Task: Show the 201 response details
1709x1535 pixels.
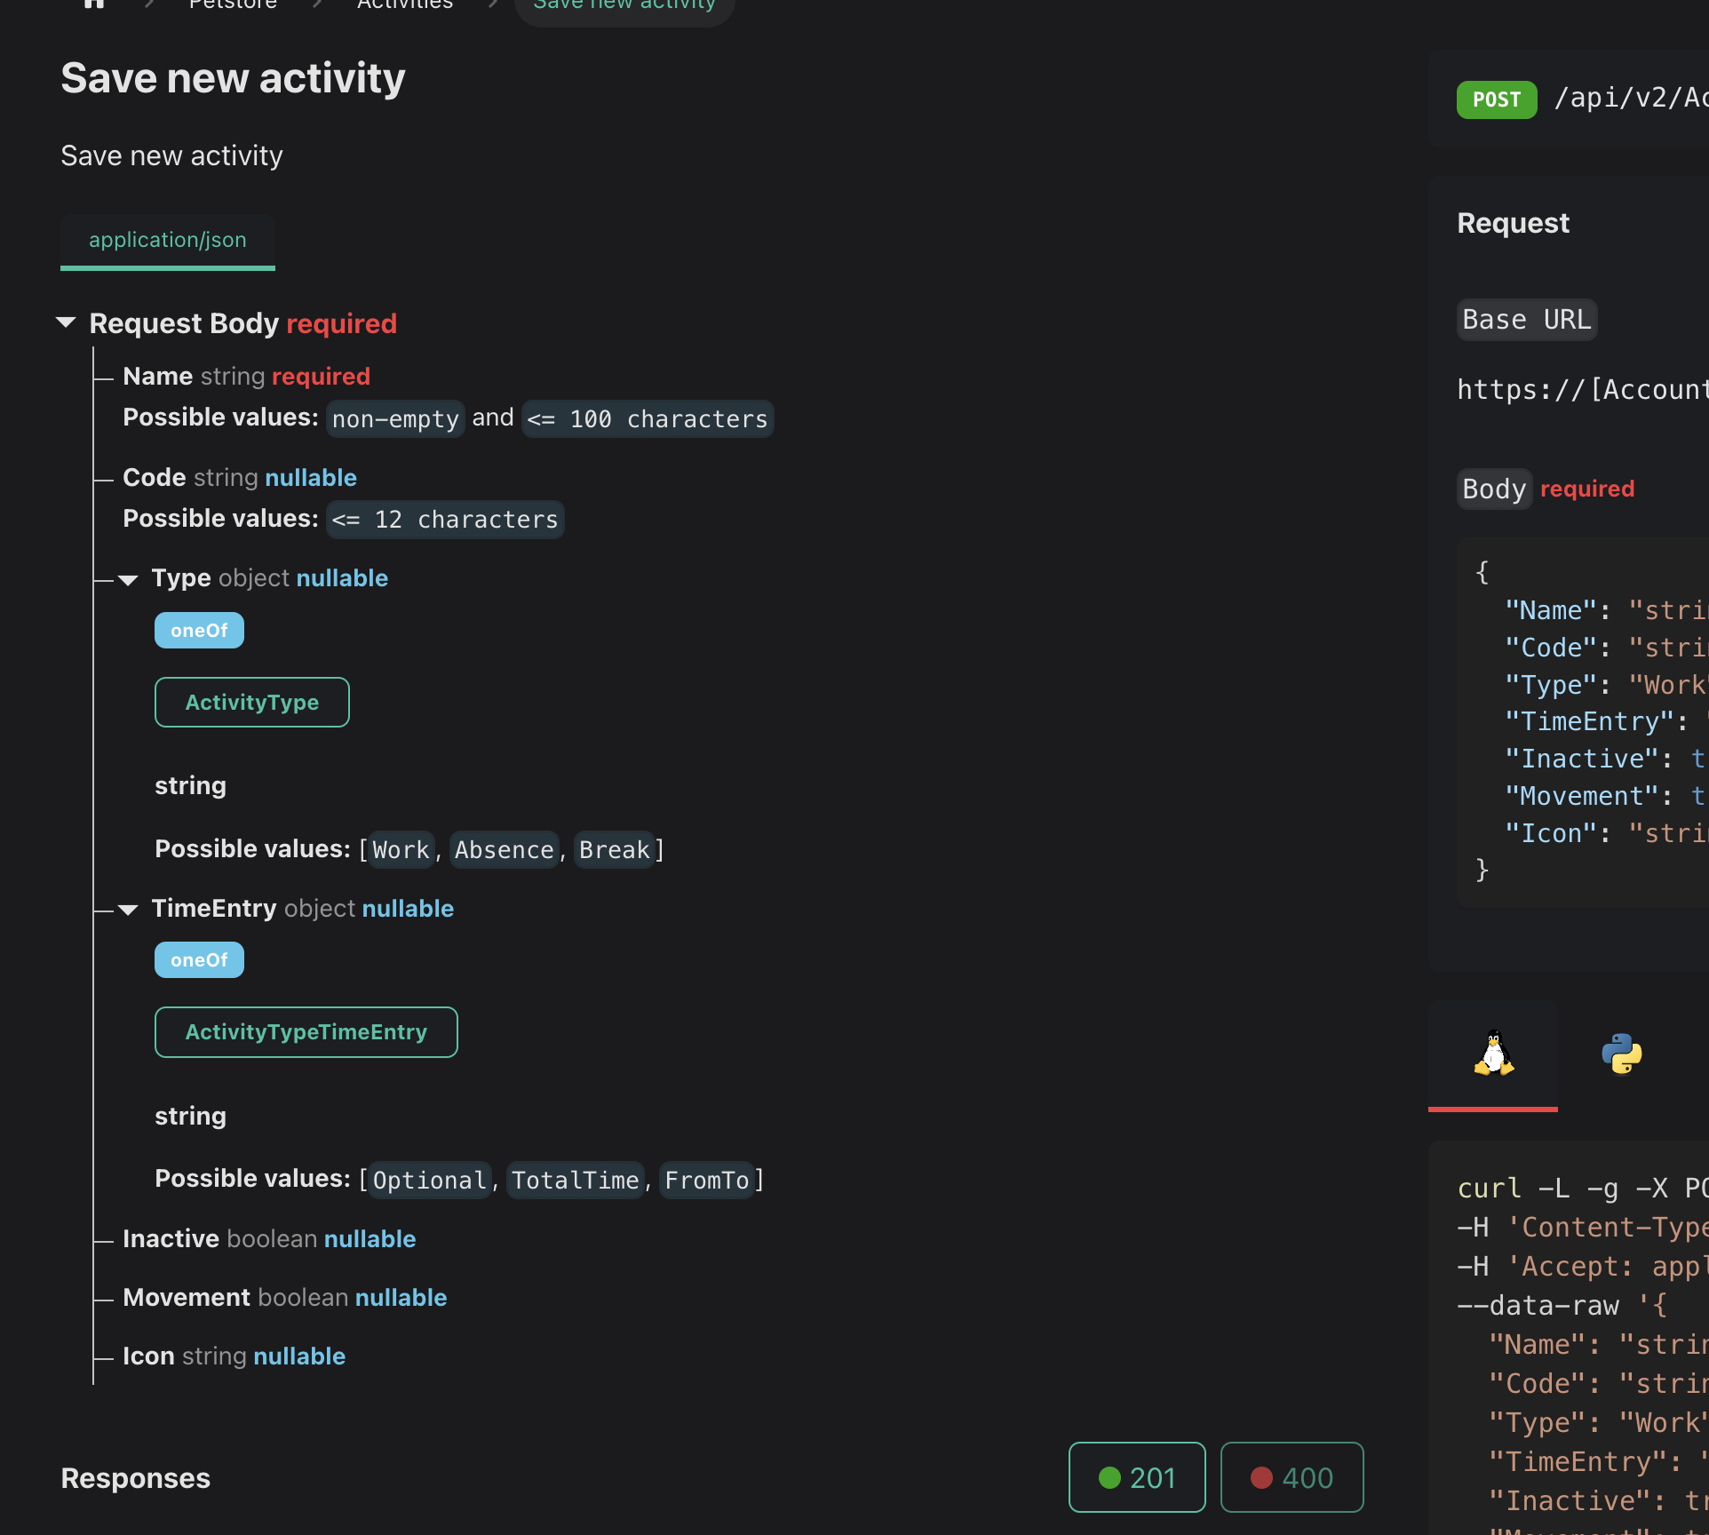Action: 1136,1477
